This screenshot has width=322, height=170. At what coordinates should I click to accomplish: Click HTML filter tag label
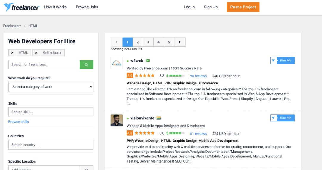23,52
